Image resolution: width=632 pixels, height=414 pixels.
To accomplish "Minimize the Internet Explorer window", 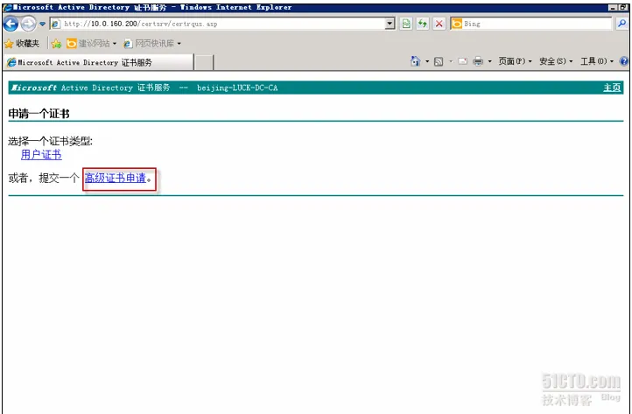I will tap(613, 8).
